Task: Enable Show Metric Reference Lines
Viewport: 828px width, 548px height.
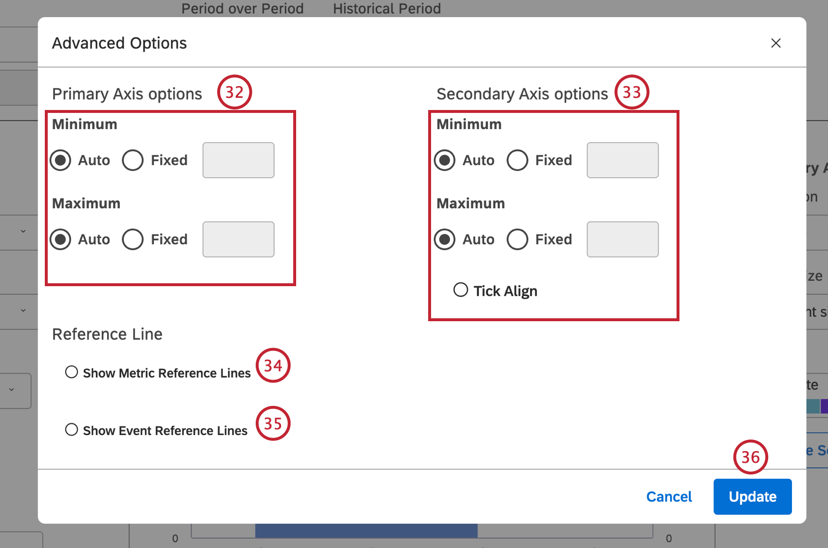Action: click(72, 372)
